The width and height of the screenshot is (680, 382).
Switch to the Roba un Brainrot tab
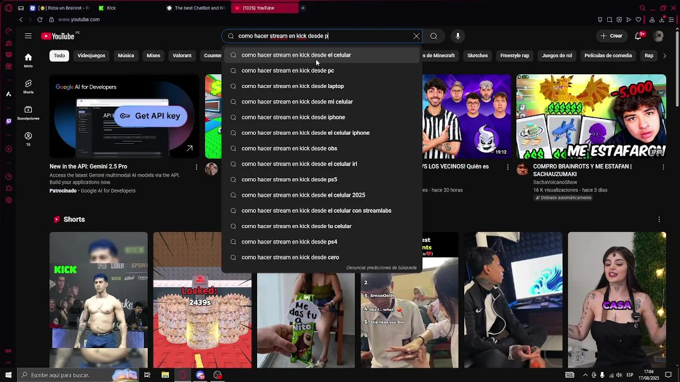pos(61,8)
